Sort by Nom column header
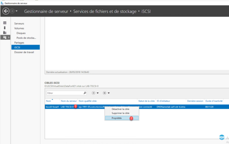The width and height of the screenshot is (229, 144). [x=48, y=101]
